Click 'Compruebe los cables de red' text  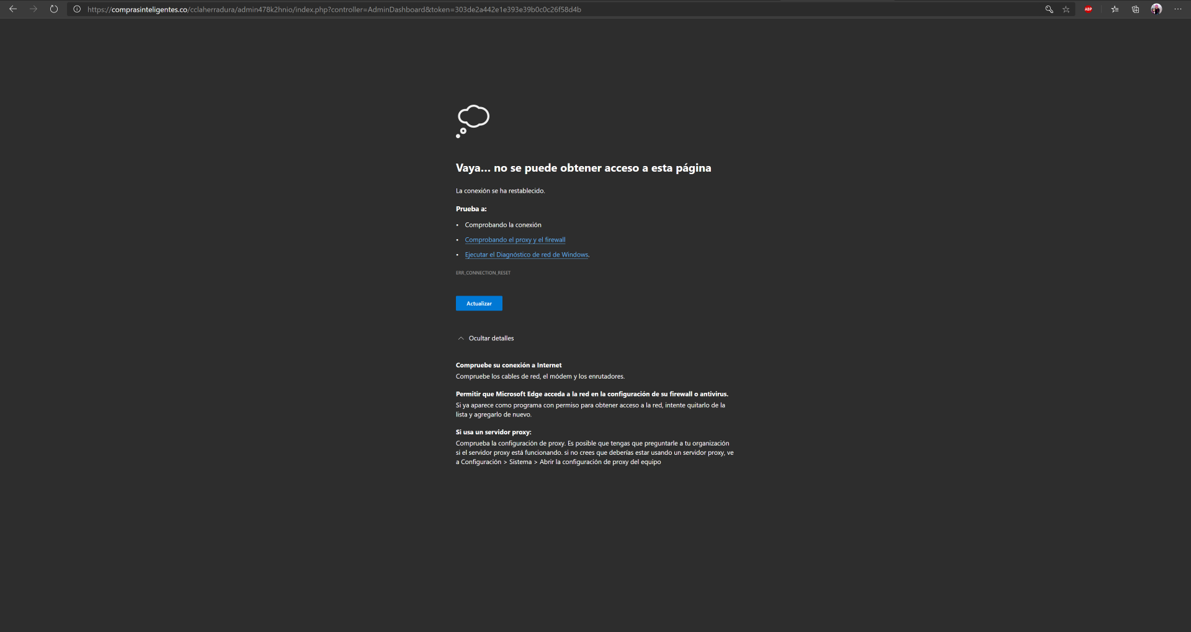540,376
